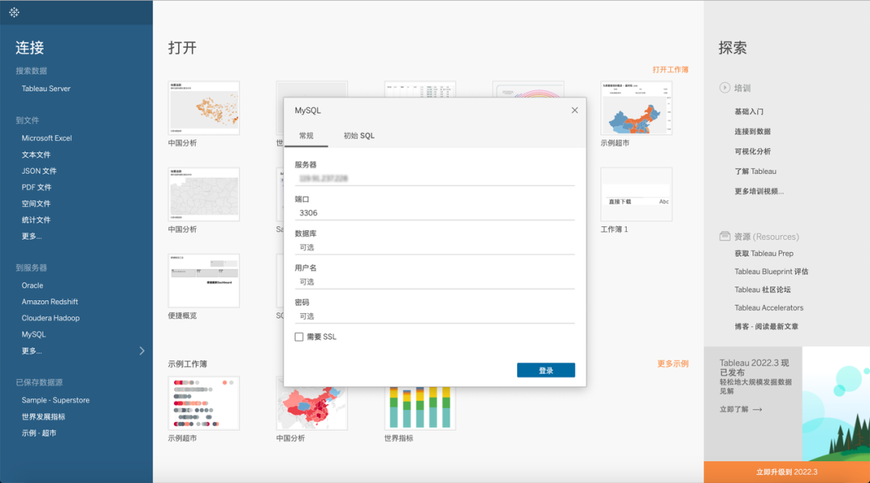
Task: Choose 统计文件 connector
Action: (x=36, y=220)
